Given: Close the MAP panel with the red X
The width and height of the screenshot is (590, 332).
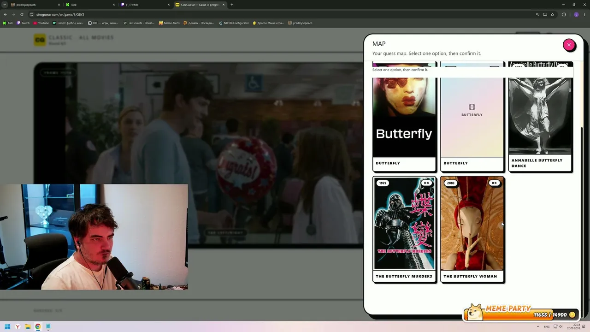Looking at the screenshot, I should pos(569,45).
